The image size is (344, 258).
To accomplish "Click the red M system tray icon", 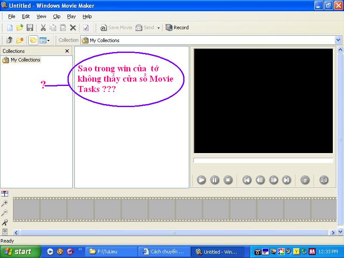I will point(312,252).
